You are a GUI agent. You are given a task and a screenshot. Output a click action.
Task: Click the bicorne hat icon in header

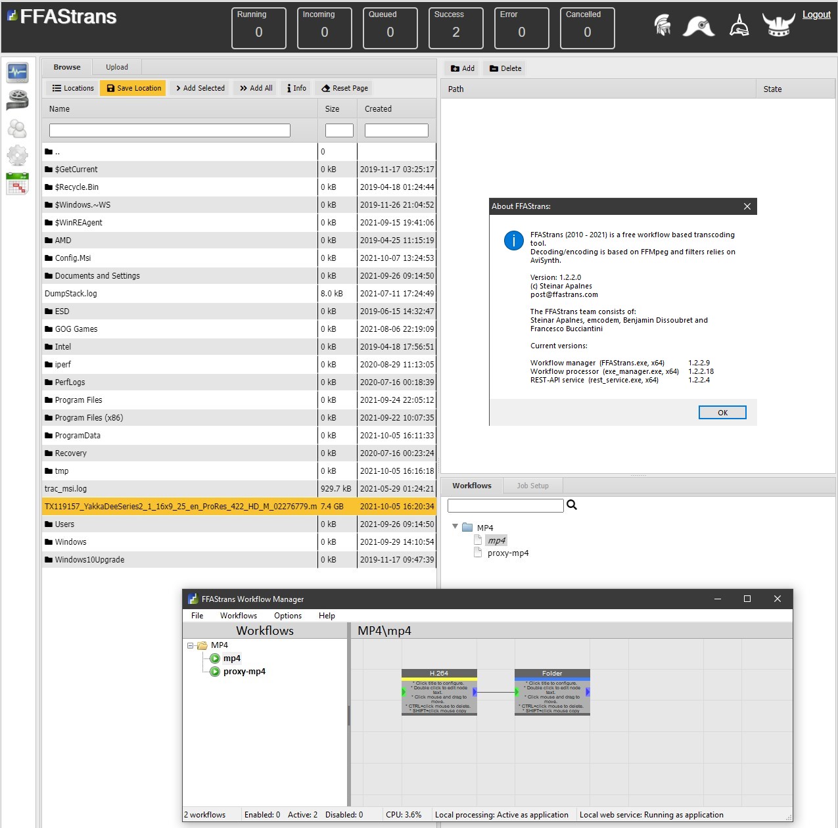pos(699,26)
